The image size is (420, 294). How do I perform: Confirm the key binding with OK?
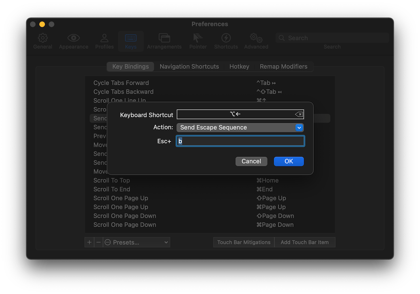(289, 161)
